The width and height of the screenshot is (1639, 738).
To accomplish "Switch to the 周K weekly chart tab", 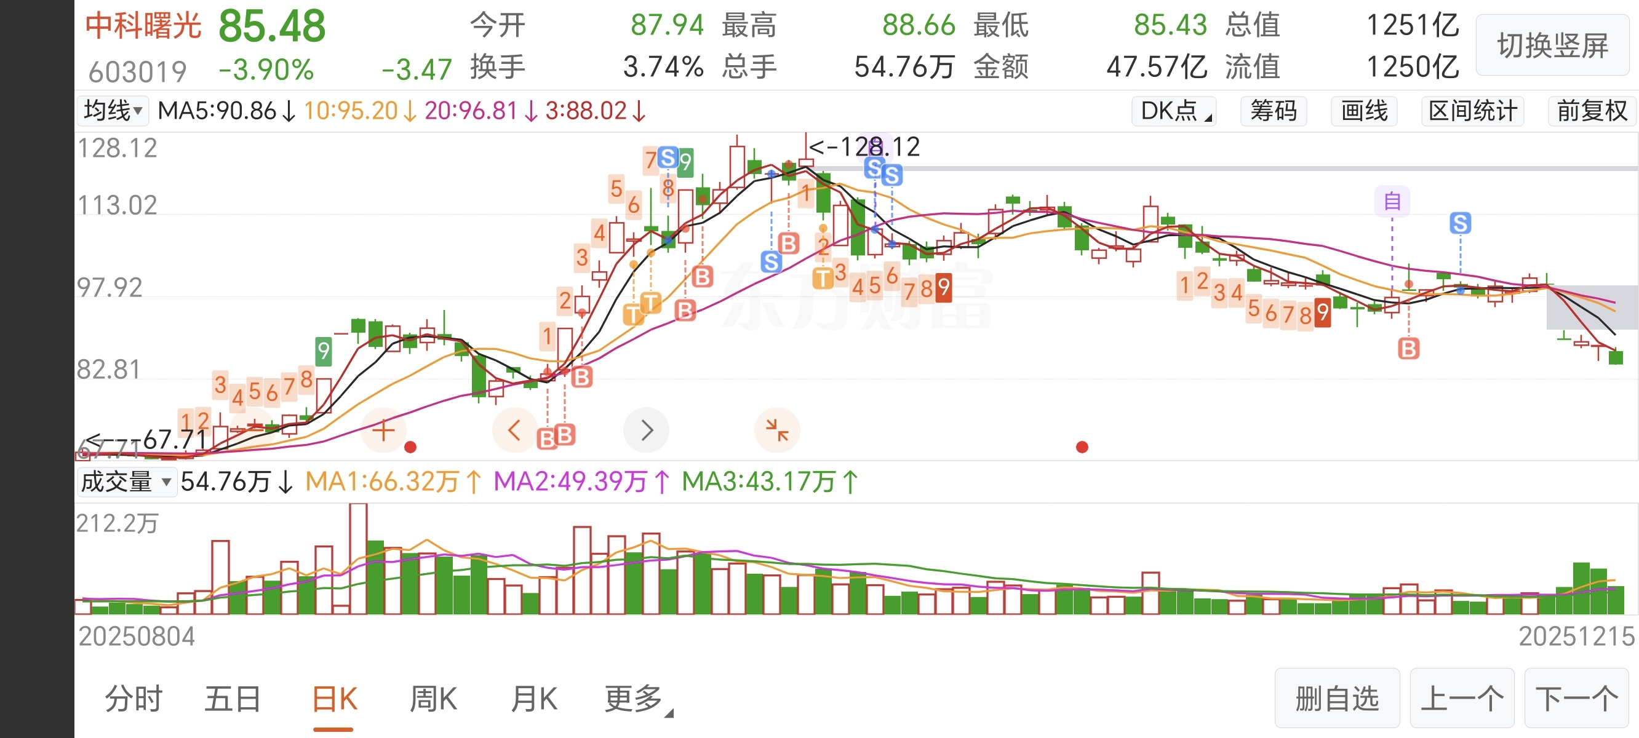I will (433, 699).
